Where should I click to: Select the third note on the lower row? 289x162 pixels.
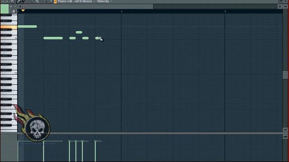coord(85,38)
